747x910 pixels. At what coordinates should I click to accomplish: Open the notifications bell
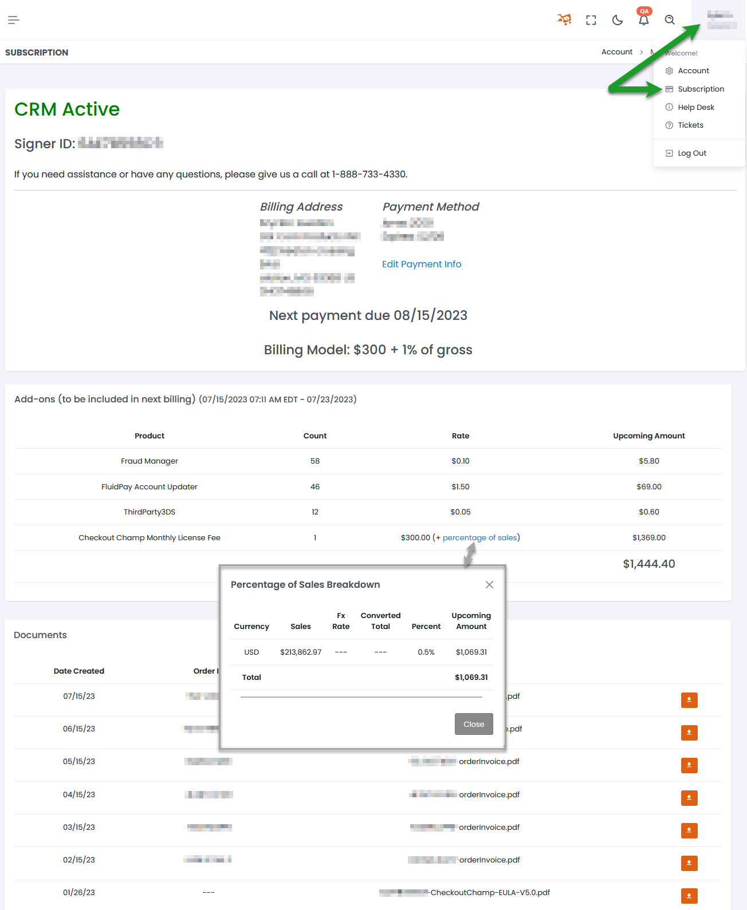click(x=644, y=20)
